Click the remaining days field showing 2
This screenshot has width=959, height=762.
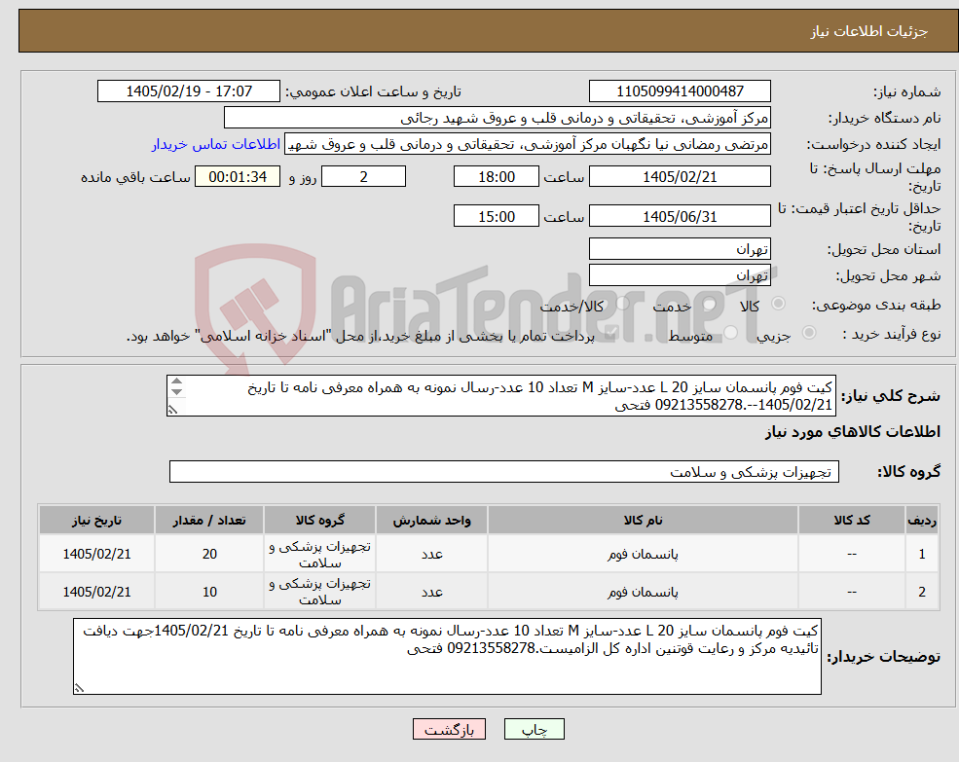(363, 177)
